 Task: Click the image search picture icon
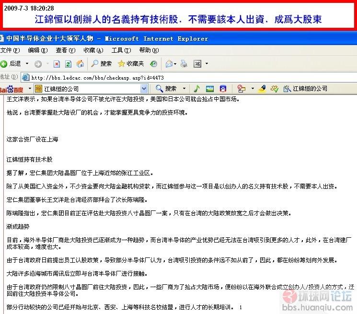point(210,89)
